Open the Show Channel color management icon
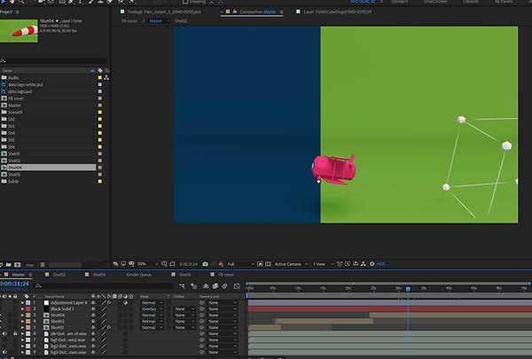Screen dimensions: 532x359 [221, 264]
